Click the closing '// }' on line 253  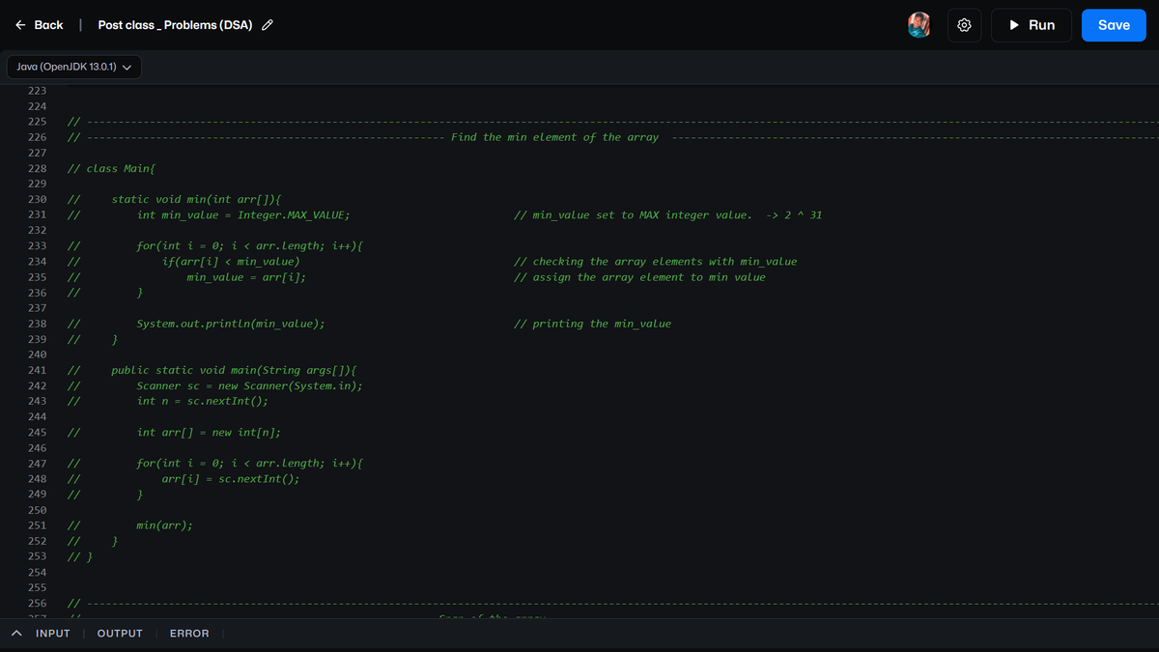(x=80, y=556)
